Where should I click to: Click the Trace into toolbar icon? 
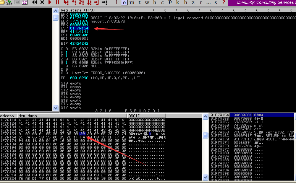click(x=81, y=2)
